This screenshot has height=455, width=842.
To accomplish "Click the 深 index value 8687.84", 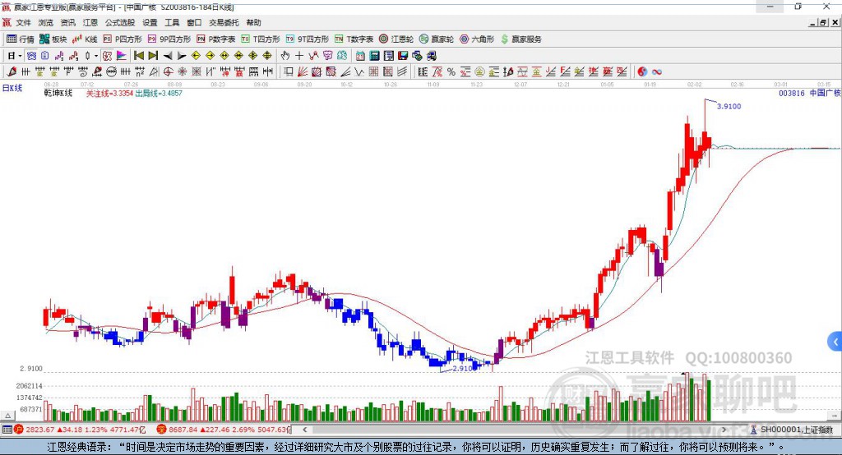I will (184, 430).
